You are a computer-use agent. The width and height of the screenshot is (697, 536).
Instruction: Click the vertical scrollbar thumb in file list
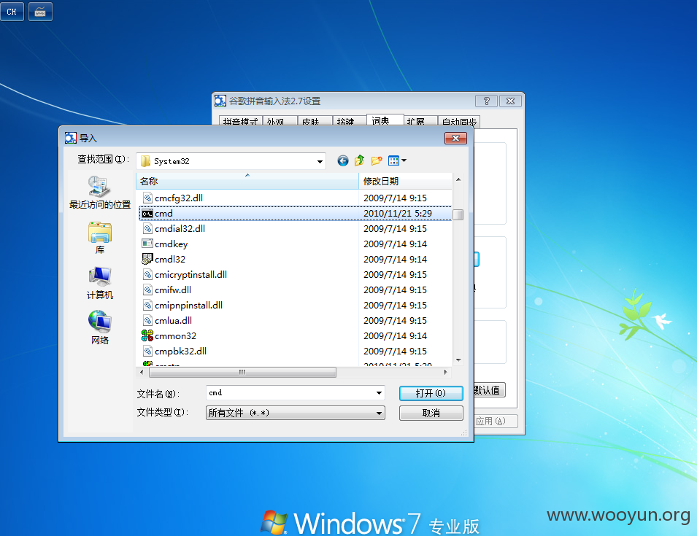(458, 214)
